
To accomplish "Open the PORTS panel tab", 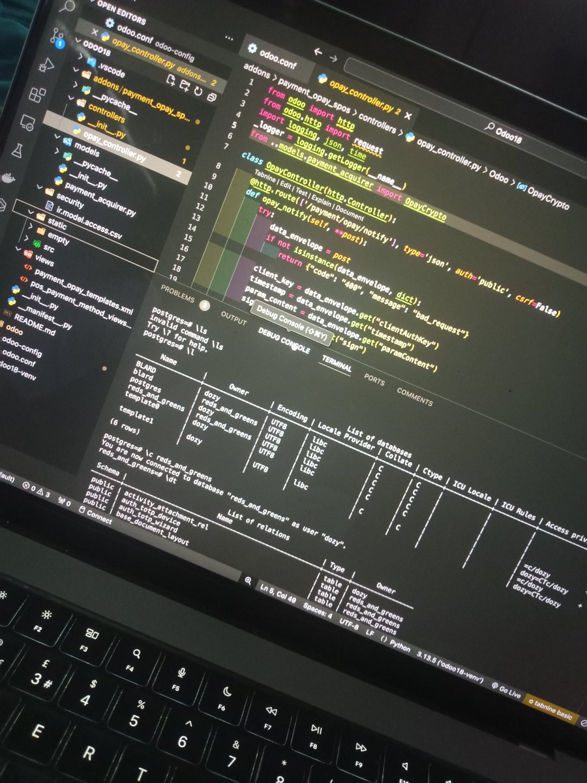I will [x=374, y=380].
